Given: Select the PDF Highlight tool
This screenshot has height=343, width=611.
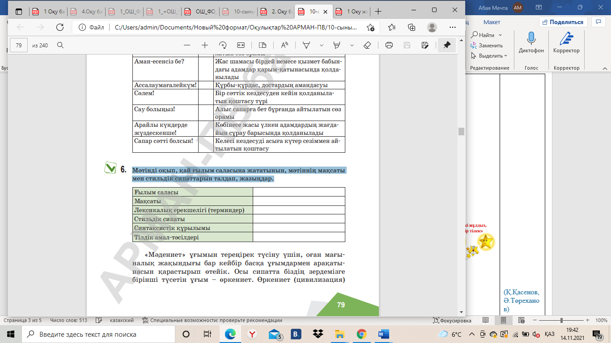Looking at the screenshot, I should coord(337,45).
